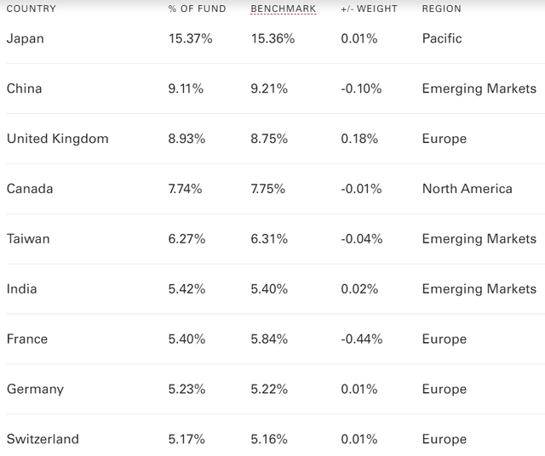Click the Germany country cell
The height and width of the screenshot is (456, 545).
coord(35,389)
